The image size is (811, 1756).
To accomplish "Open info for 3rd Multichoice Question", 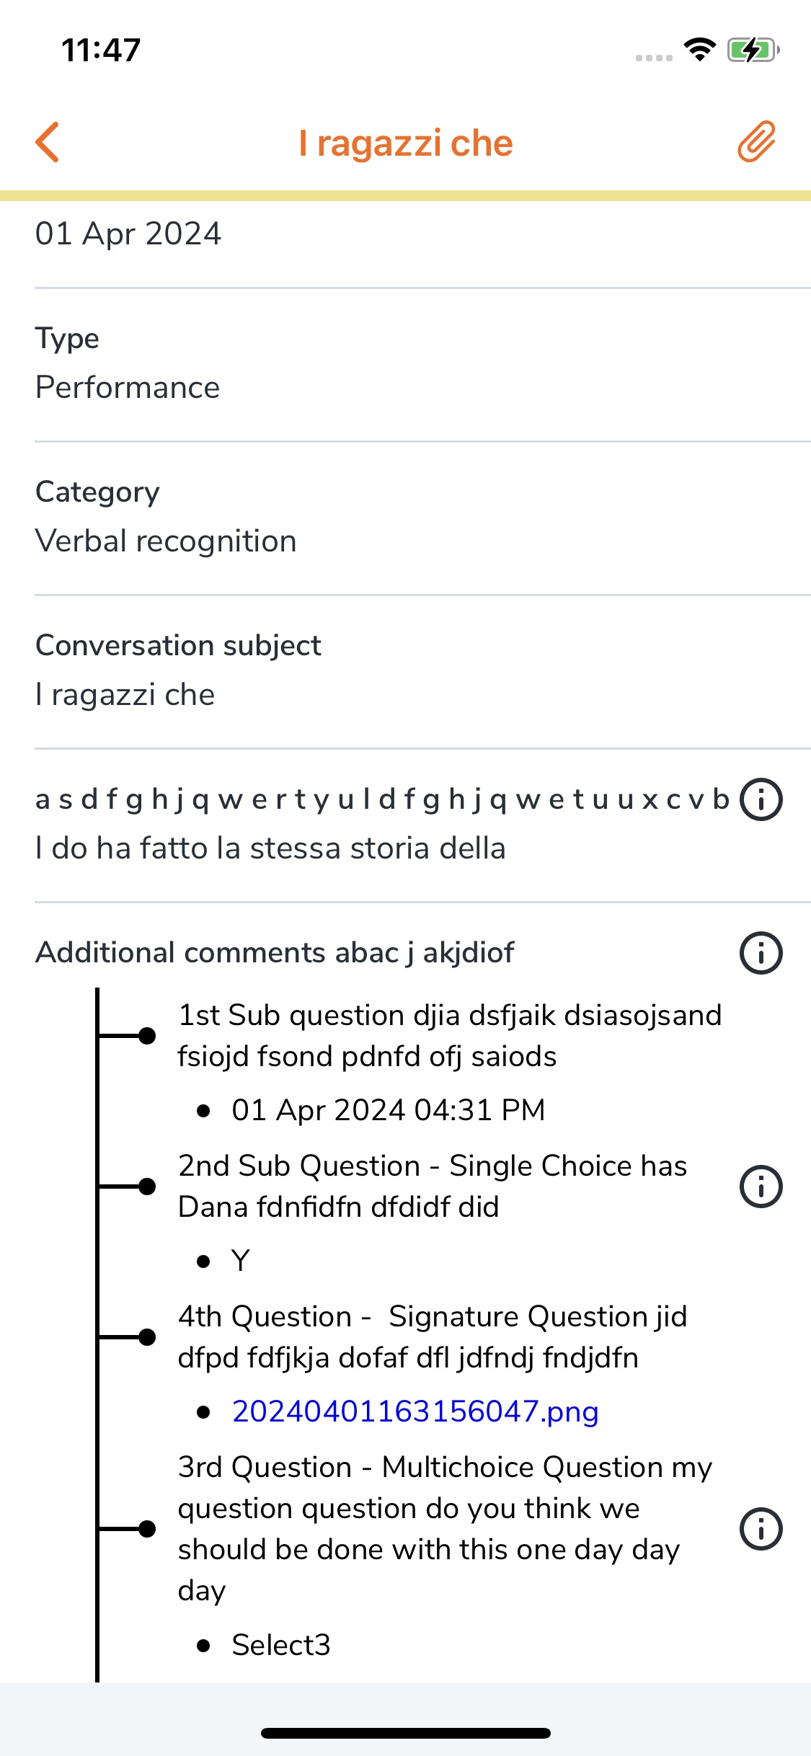I will [761, 1529].
